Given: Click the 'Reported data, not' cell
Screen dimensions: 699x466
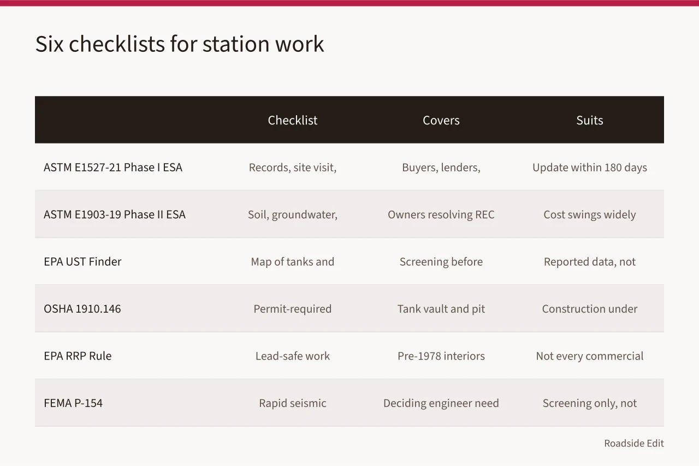Looking at the screenshot, I should pos(590,261).
